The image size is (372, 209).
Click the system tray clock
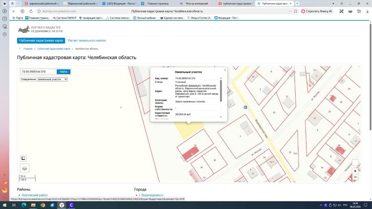coord(355,205)
